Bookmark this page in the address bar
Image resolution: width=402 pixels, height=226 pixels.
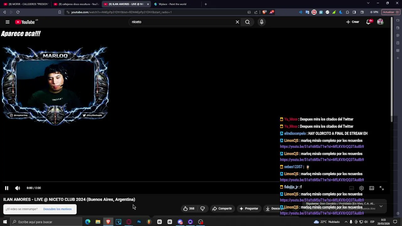coord(60,12)
